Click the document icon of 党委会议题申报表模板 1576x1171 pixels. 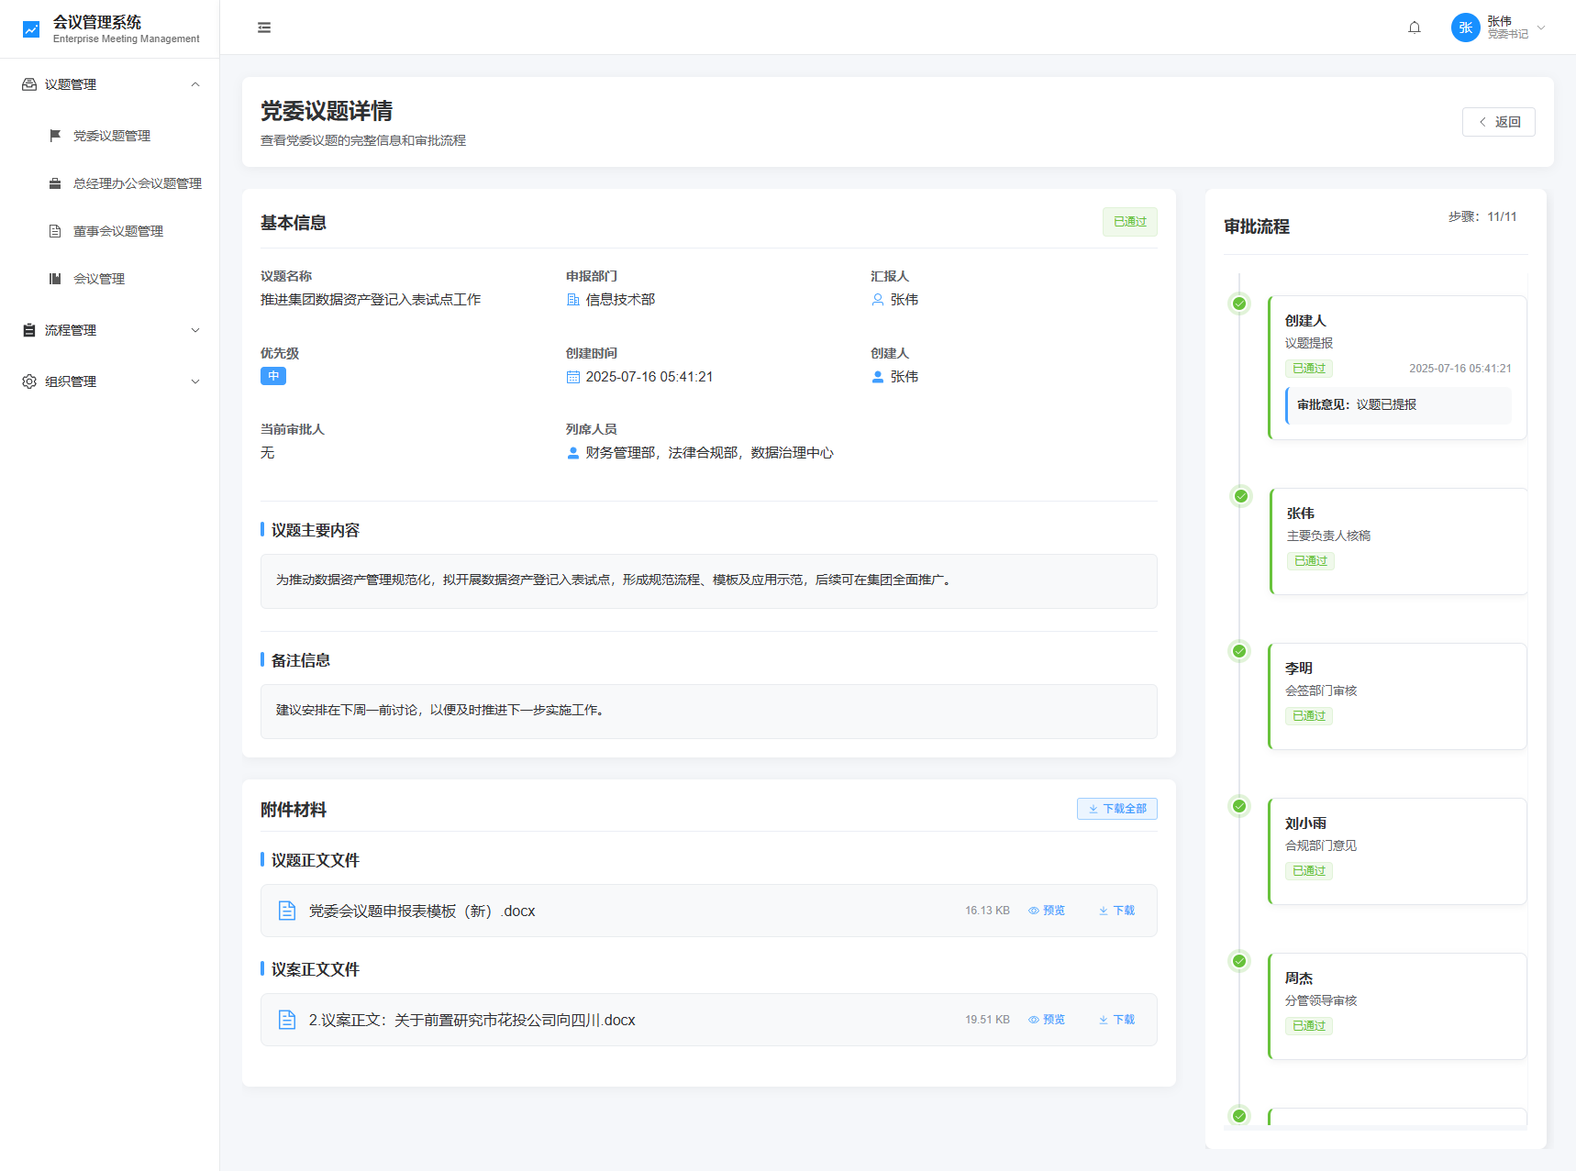click(x=287, y=910)
